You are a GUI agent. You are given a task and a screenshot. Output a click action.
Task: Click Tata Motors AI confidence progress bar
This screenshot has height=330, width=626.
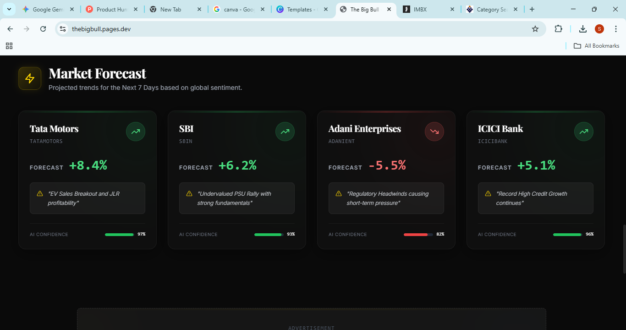coord(119,234)
